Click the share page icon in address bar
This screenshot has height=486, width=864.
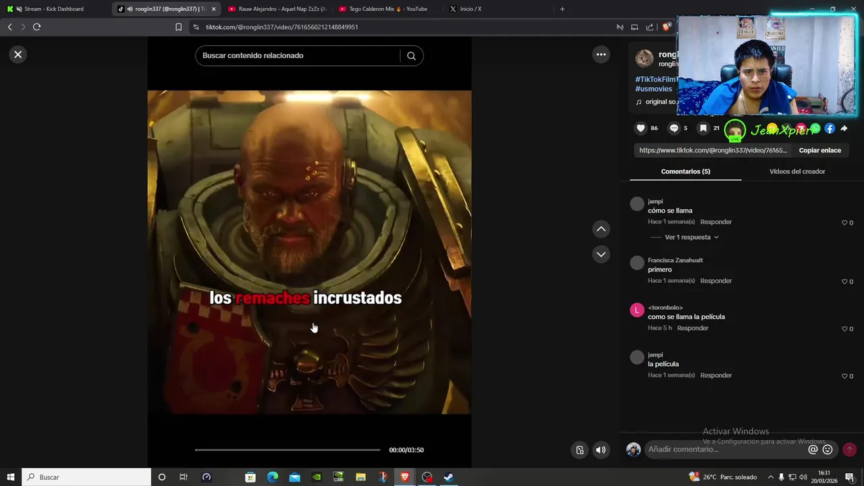[649, 27]
